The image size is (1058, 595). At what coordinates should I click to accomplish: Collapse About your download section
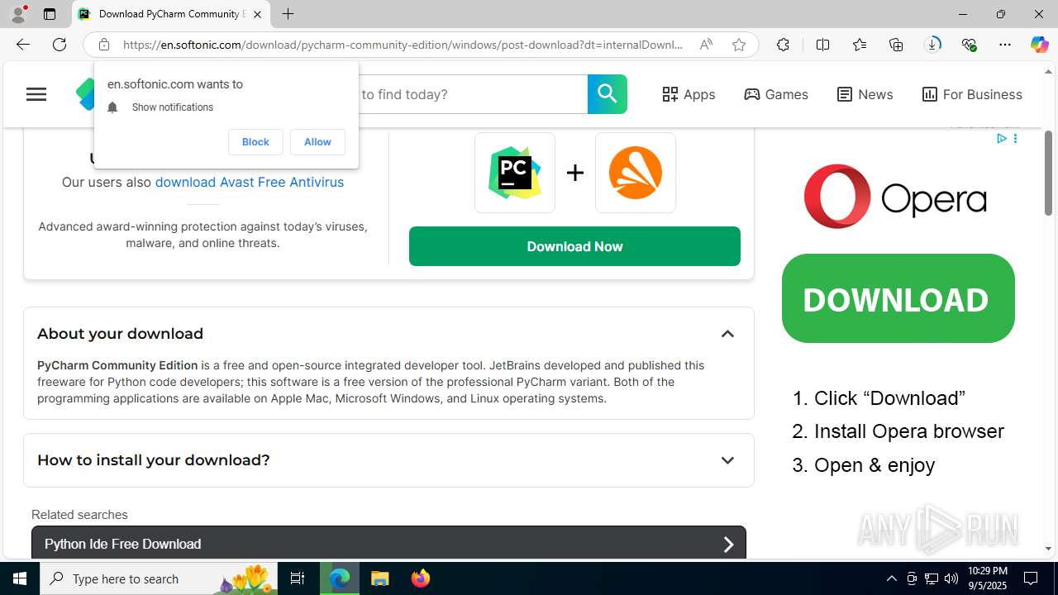coord(727,334)
